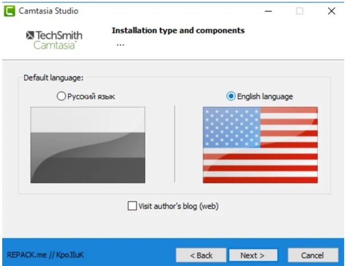Click the Installation type and components heading
The height and width of the screenshot is (266, 345).
pyautogui.click(x=178, y=31)
